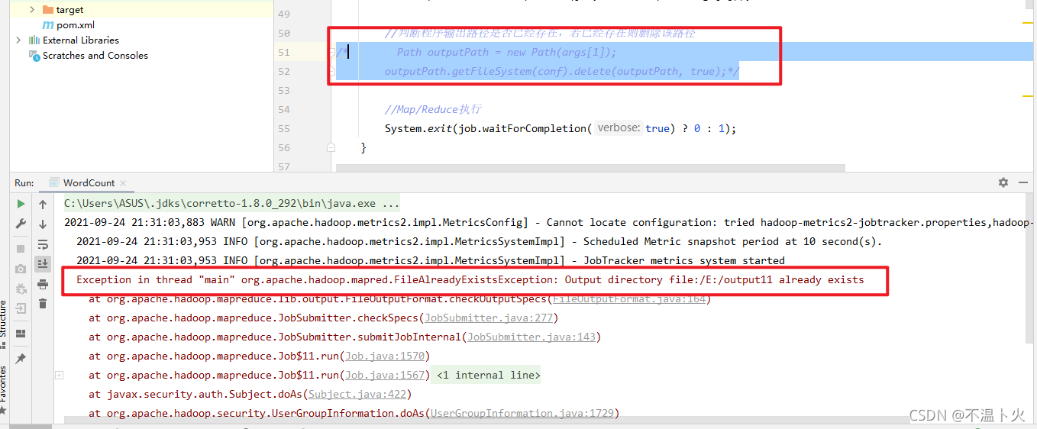1037x429 pixels.
Task: Click the 'Path outputPath = new Path' line
Action: (506, 52)
